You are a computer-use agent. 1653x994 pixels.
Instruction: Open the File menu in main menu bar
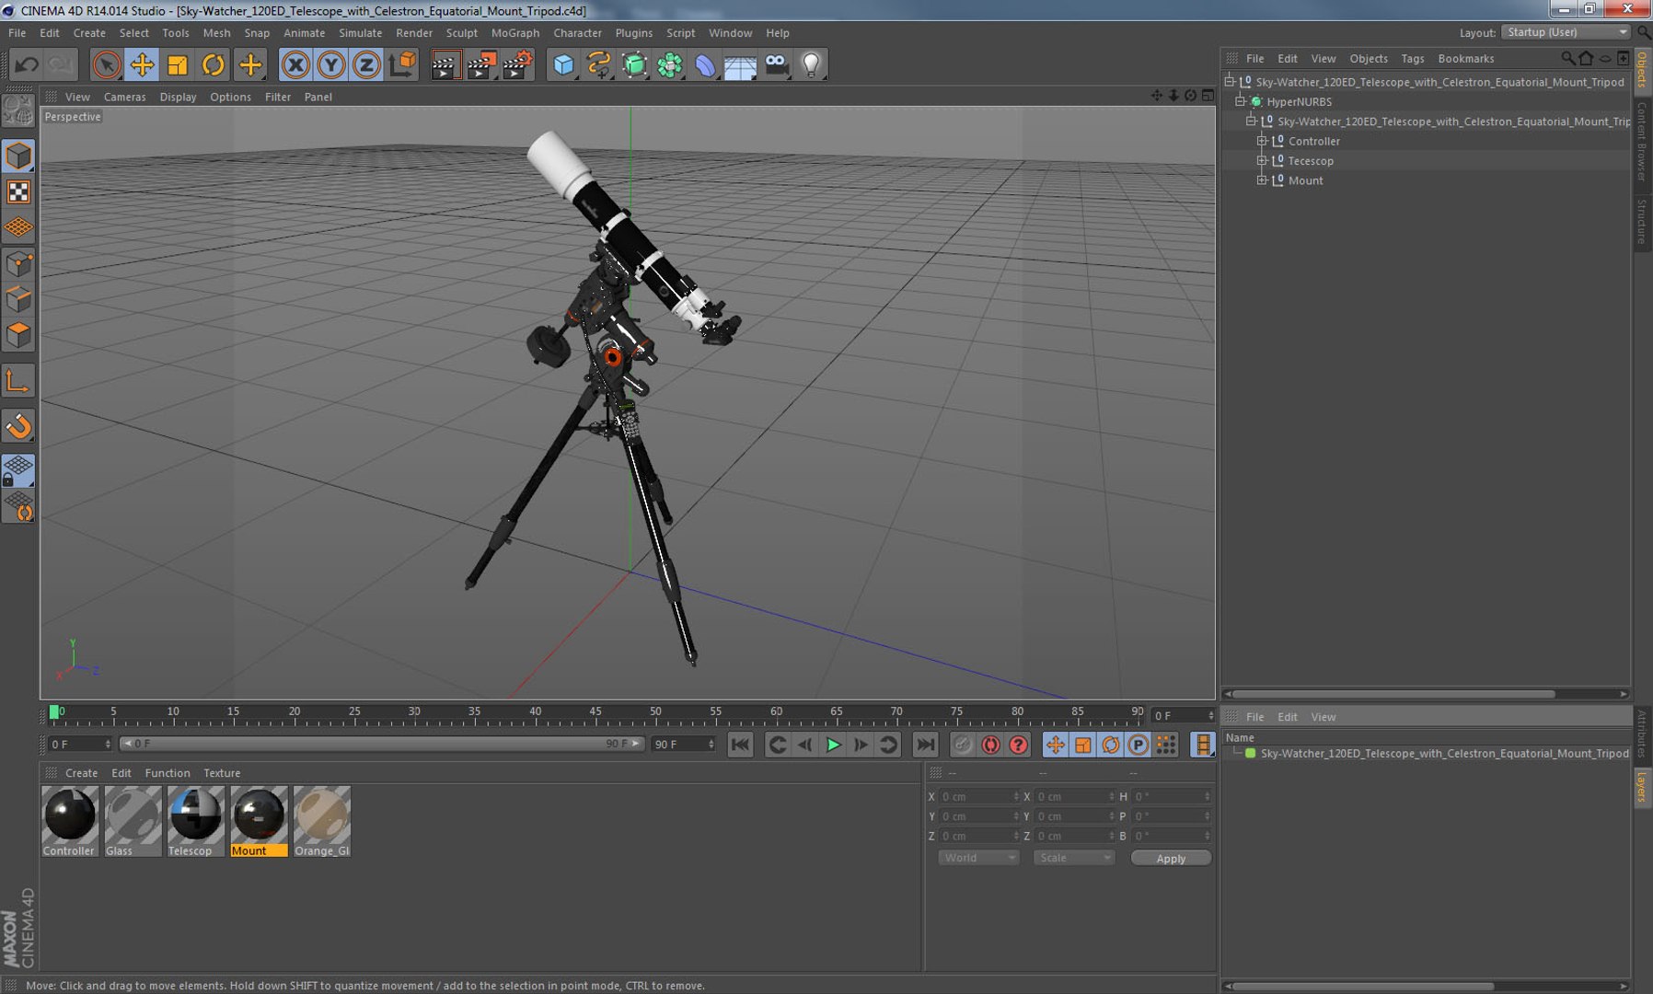(17, 32)
